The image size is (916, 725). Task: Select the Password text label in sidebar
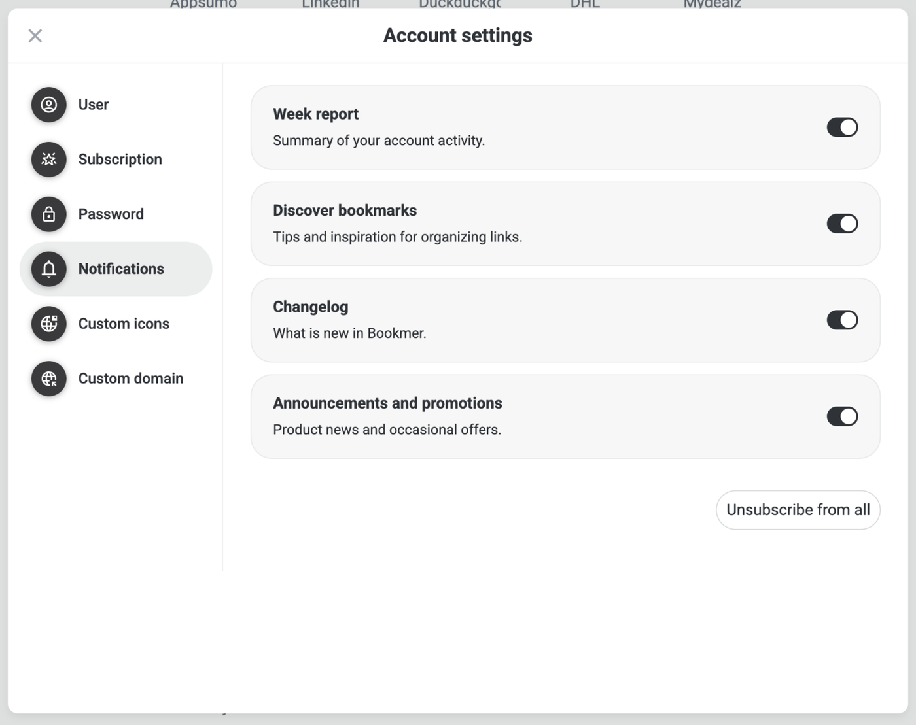tap(111, 214)
